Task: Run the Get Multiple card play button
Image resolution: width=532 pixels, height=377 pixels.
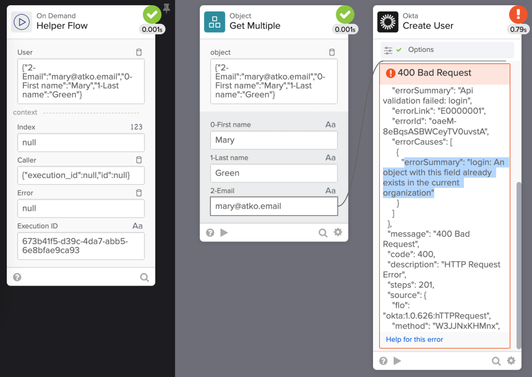Action: click(x=224, y=233)
